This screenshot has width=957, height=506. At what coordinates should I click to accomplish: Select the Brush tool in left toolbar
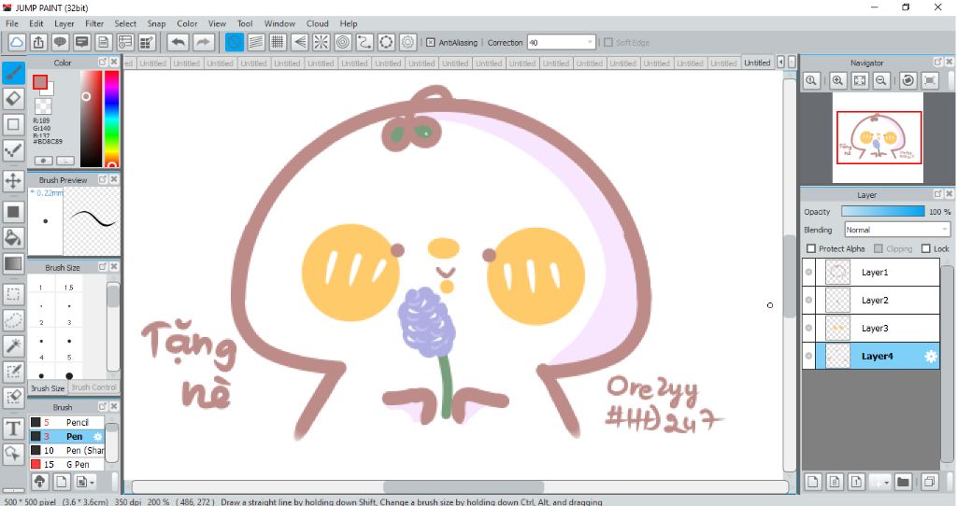(x=13, y=73)
